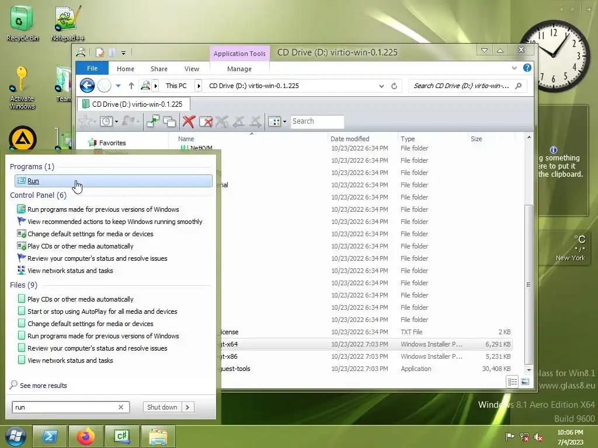Expand the arrow after This PC breadcrumb
This screenshot has height=448, width=598.
[x=199, y=86]
